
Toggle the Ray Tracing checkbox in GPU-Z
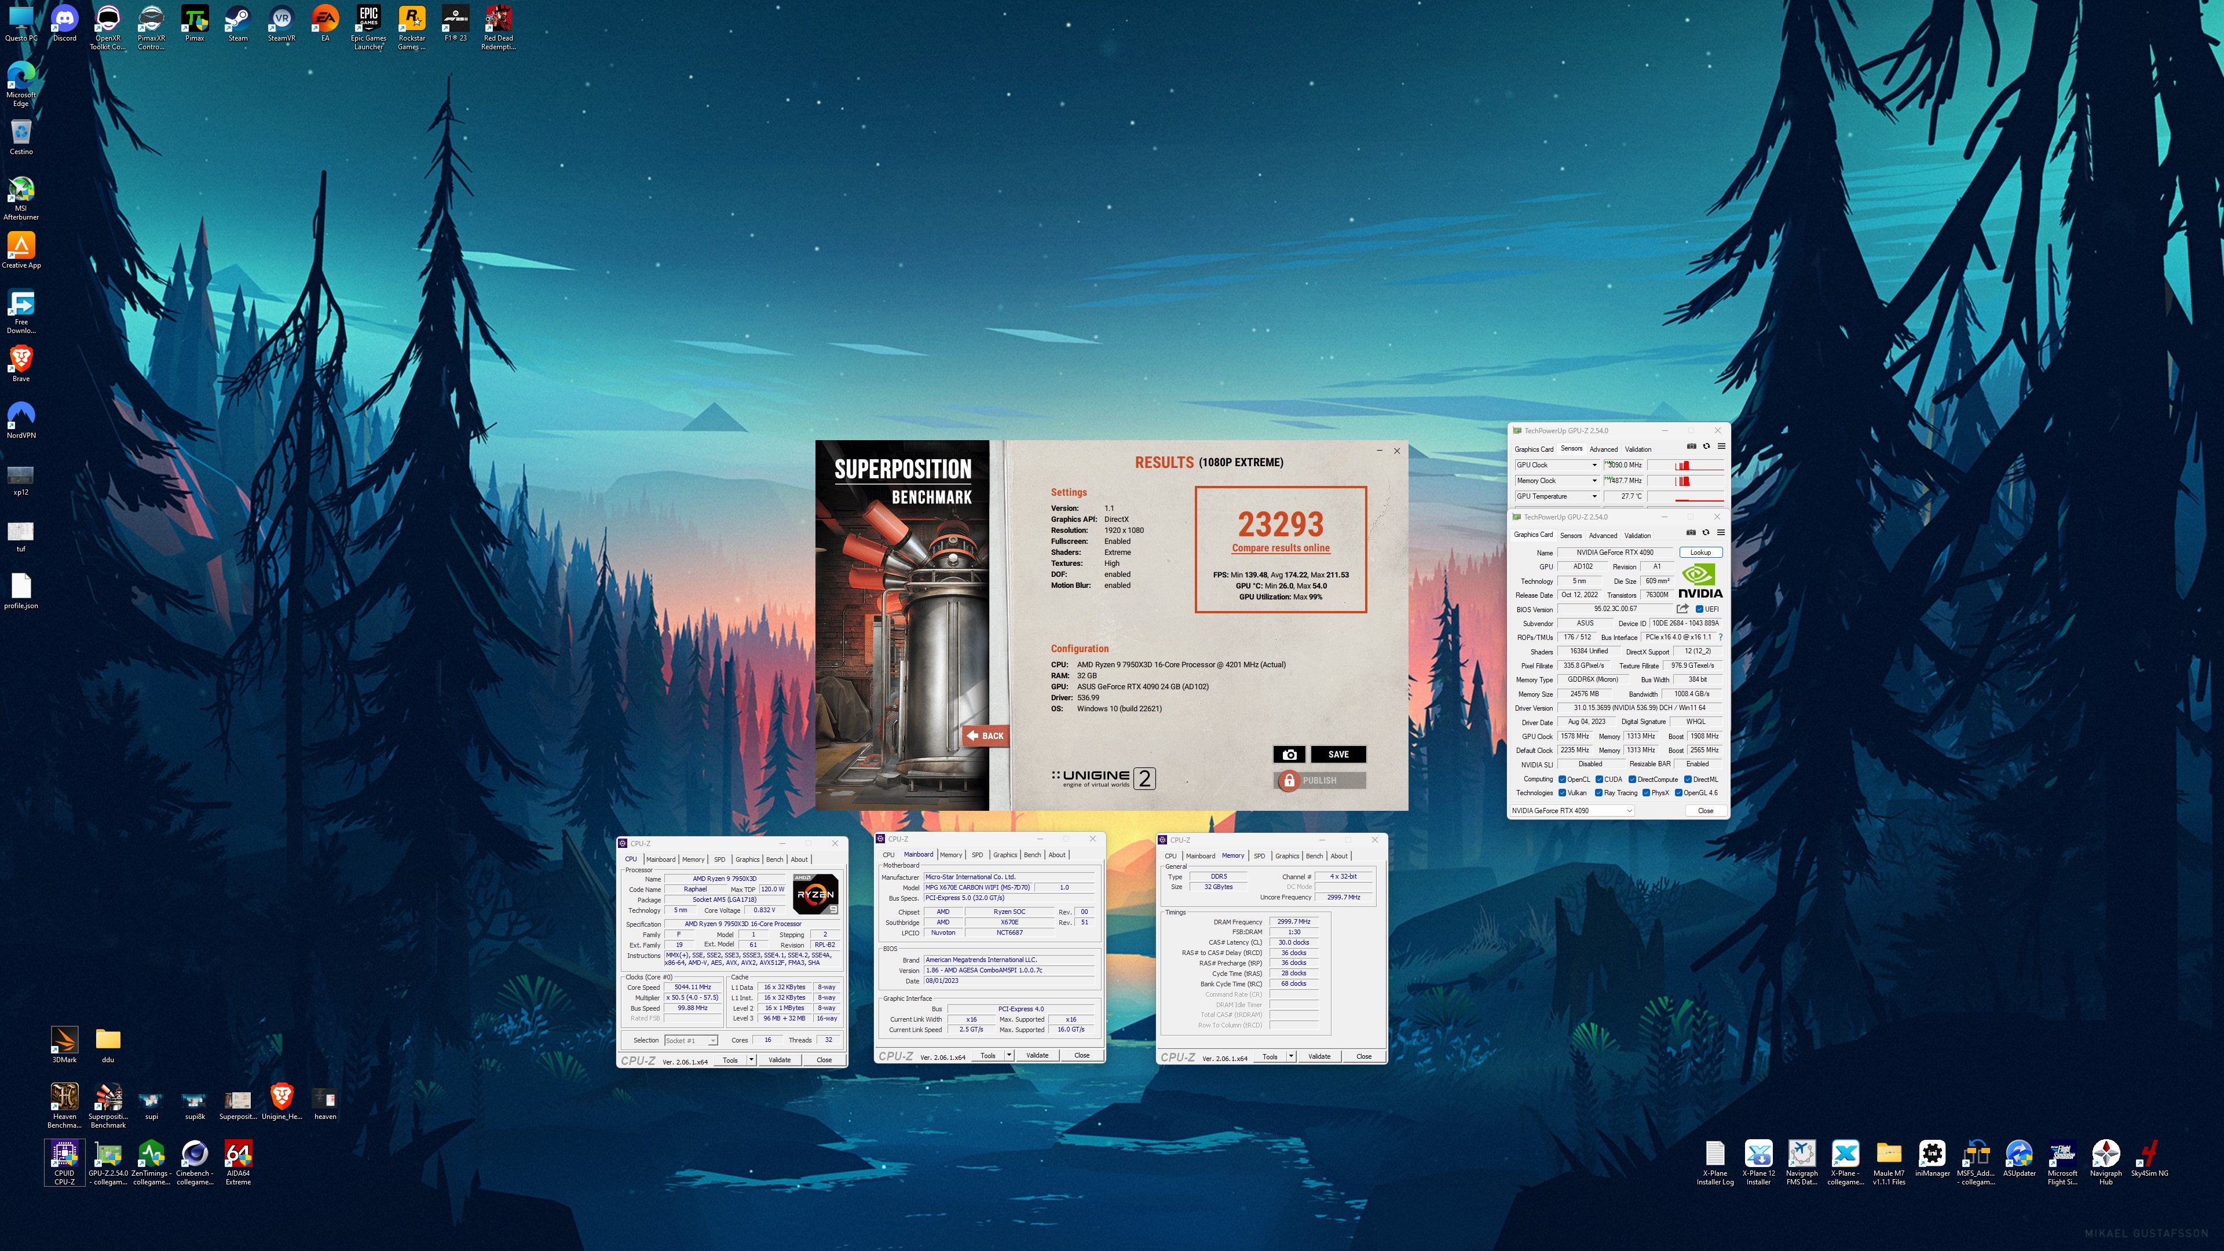tap(1599, 792)
